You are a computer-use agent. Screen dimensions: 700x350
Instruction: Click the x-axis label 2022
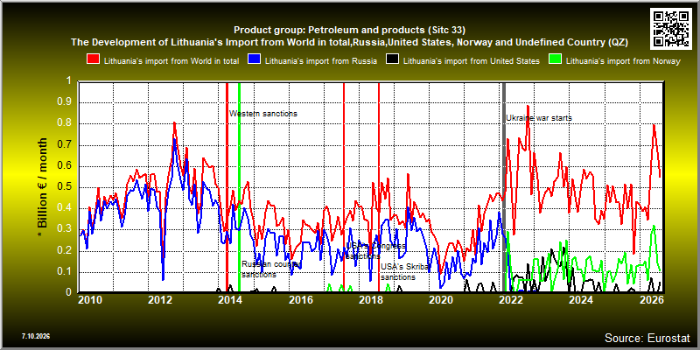[x=511, y=300]
